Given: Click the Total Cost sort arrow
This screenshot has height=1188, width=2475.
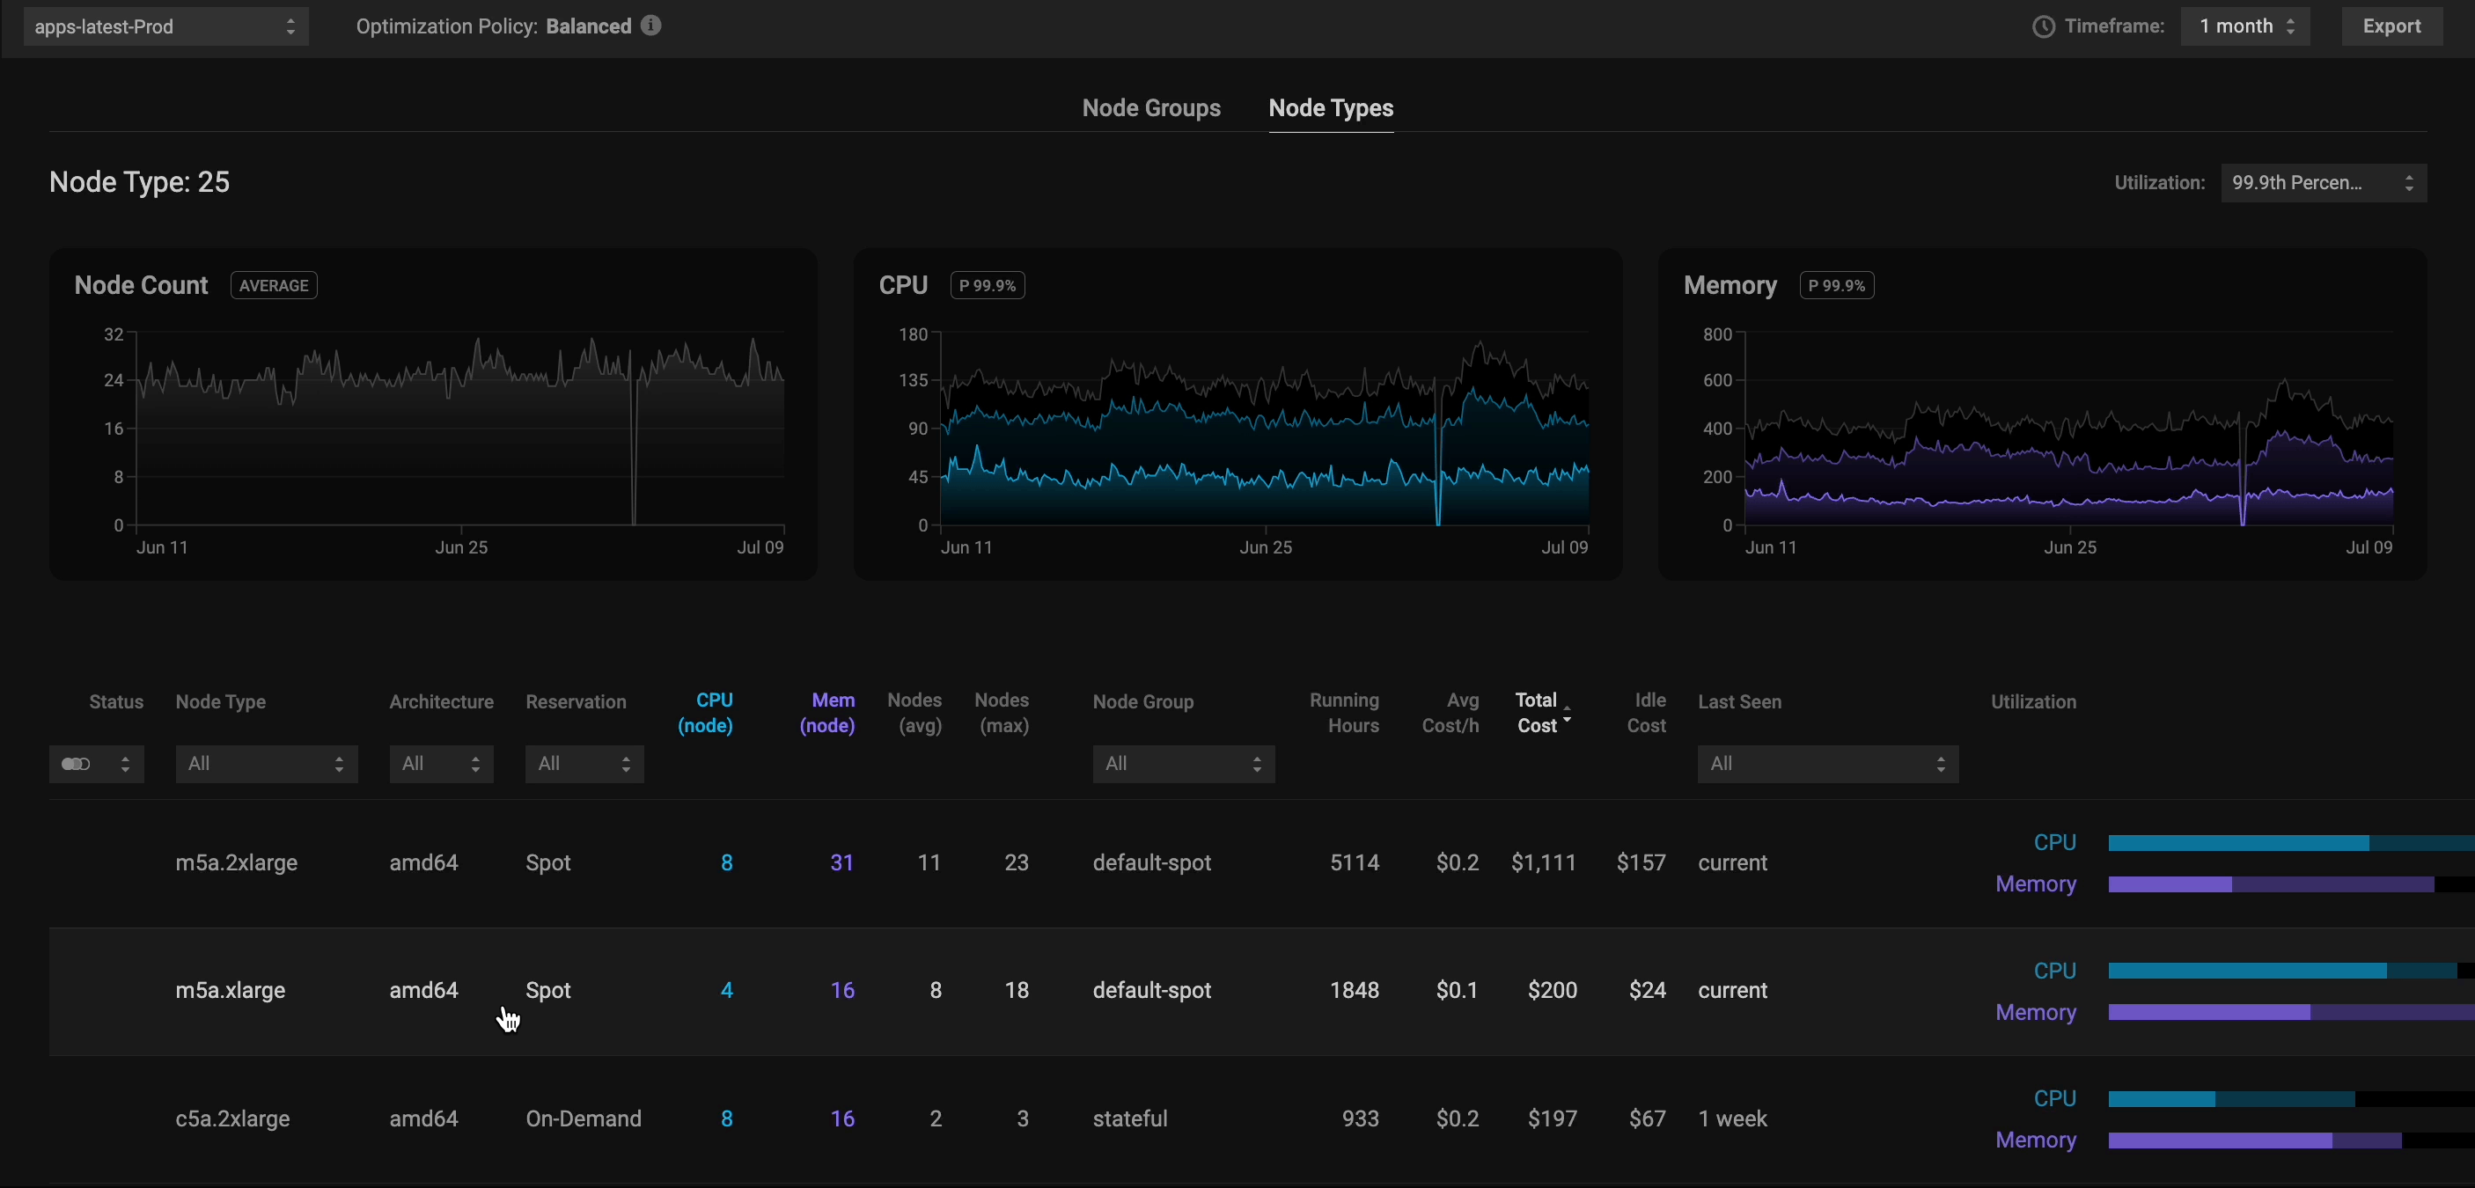Looking at the screenshot, I should tap(1567, 714).
